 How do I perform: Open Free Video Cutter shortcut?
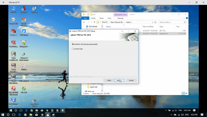click(34, 102)
